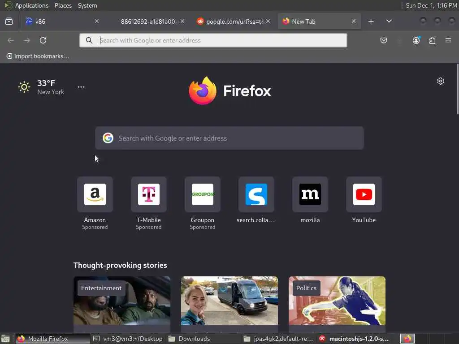Open the delivery van story card
This screenshot has height=344, width=459.
pyautogui.click(x=229, y=304)
